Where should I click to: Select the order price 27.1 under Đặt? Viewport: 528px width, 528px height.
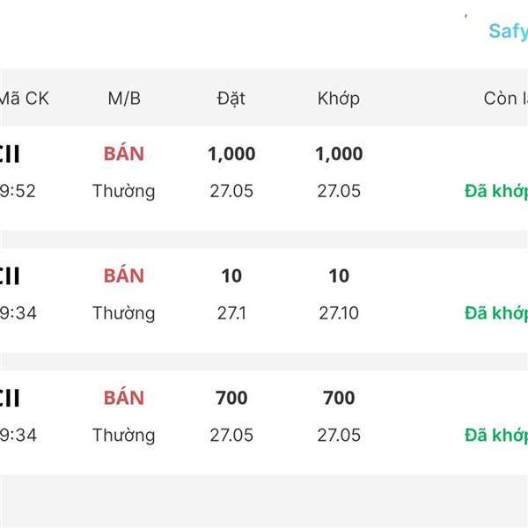pyautogui.click(x=231, y=313)
